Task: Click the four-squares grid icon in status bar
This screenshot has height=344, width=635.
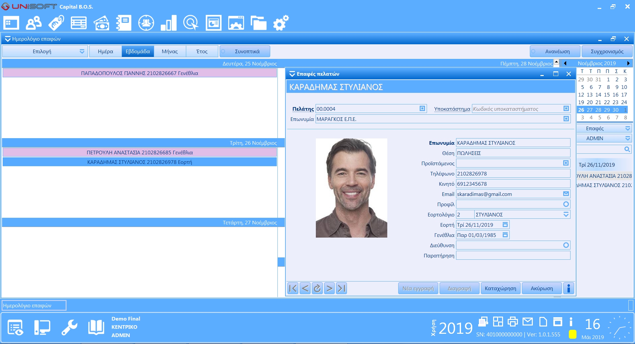Action: 498,321
